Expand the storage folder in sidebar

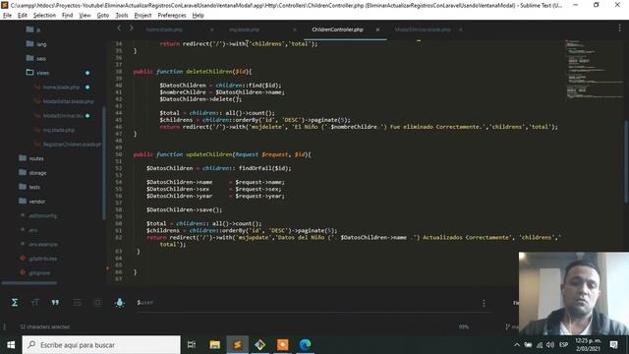32,173
